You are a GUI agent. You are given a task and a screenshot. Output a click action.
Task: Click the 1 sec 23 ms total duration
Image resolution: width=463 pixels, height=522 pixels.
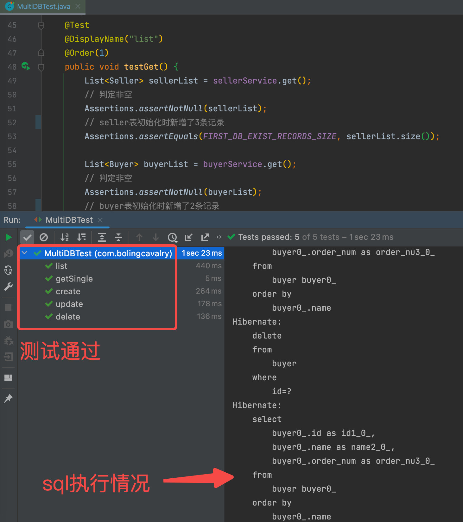[x=202, y=253]
